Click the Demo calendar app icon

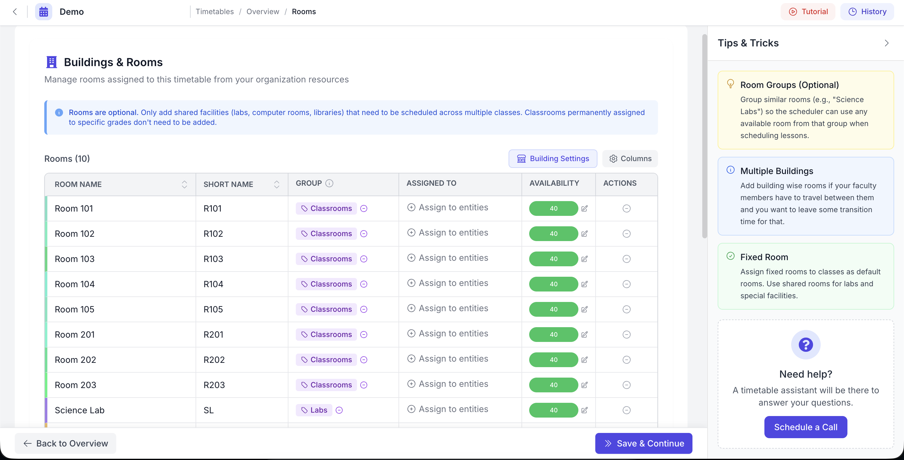point(44,12)
